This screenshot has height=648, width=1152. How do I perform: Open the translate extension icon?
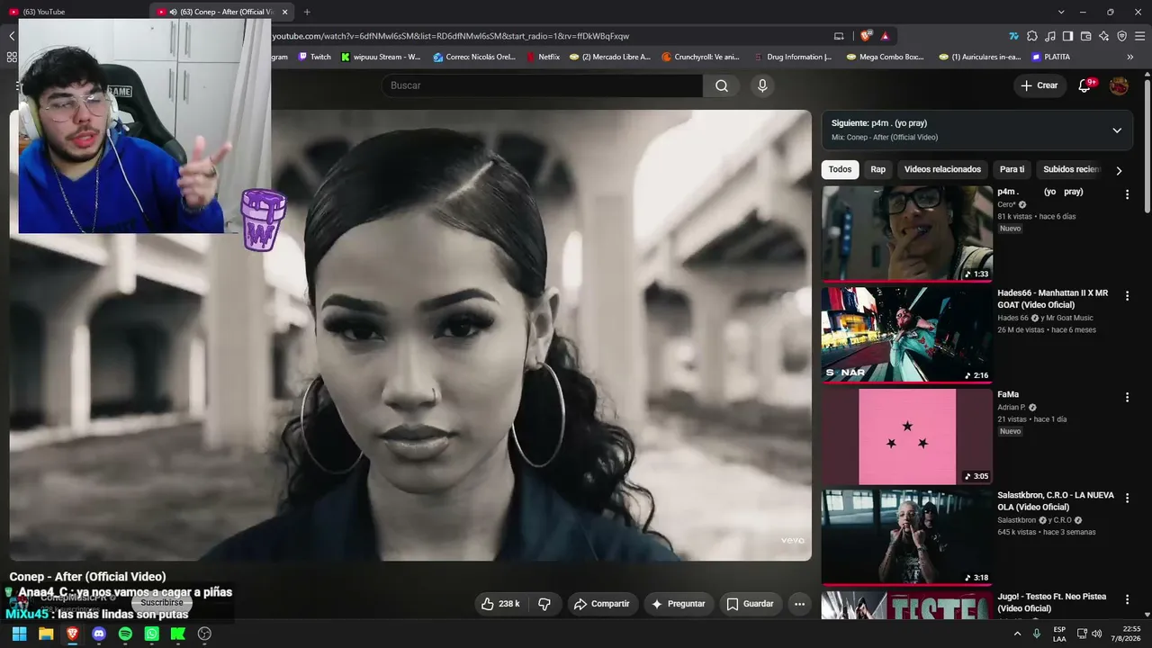tap(1014, 36)
